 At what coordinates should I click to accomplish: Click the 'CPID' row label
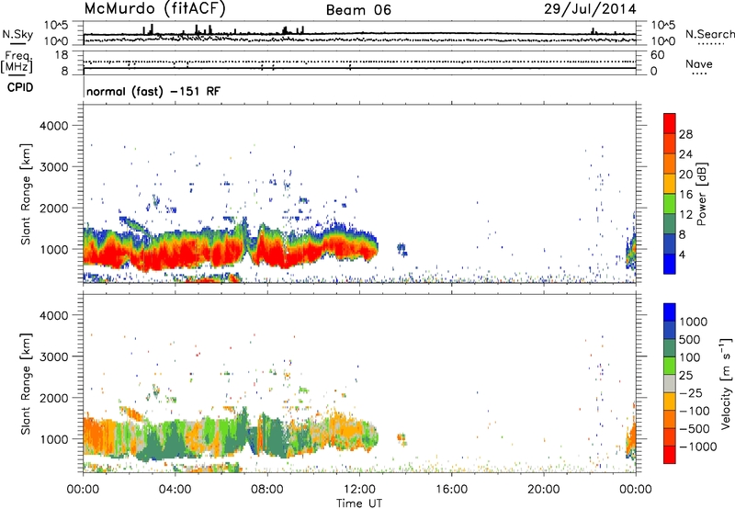(x=20, y=87)
